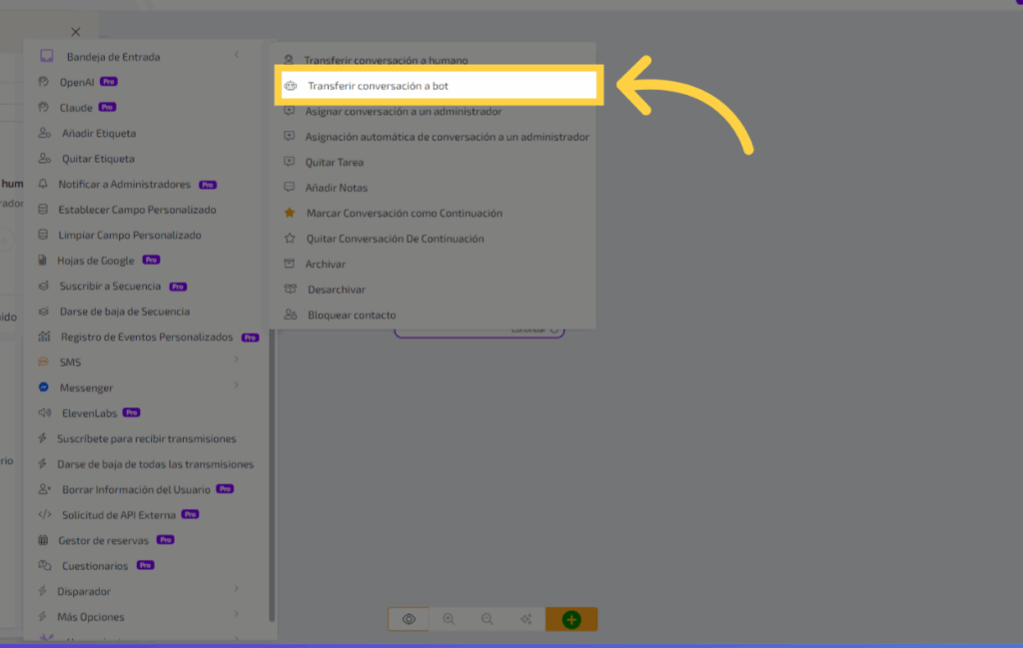1023x648 pixels.
Task: Click the bell icon for Notificar a Administradores
Action: click(43, 185)
